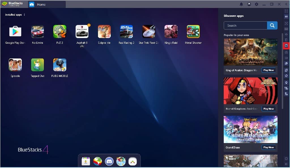Launch the Episode app
Image resolution: width=290 pixels, height=168 pixels.
tap(15, 65)
